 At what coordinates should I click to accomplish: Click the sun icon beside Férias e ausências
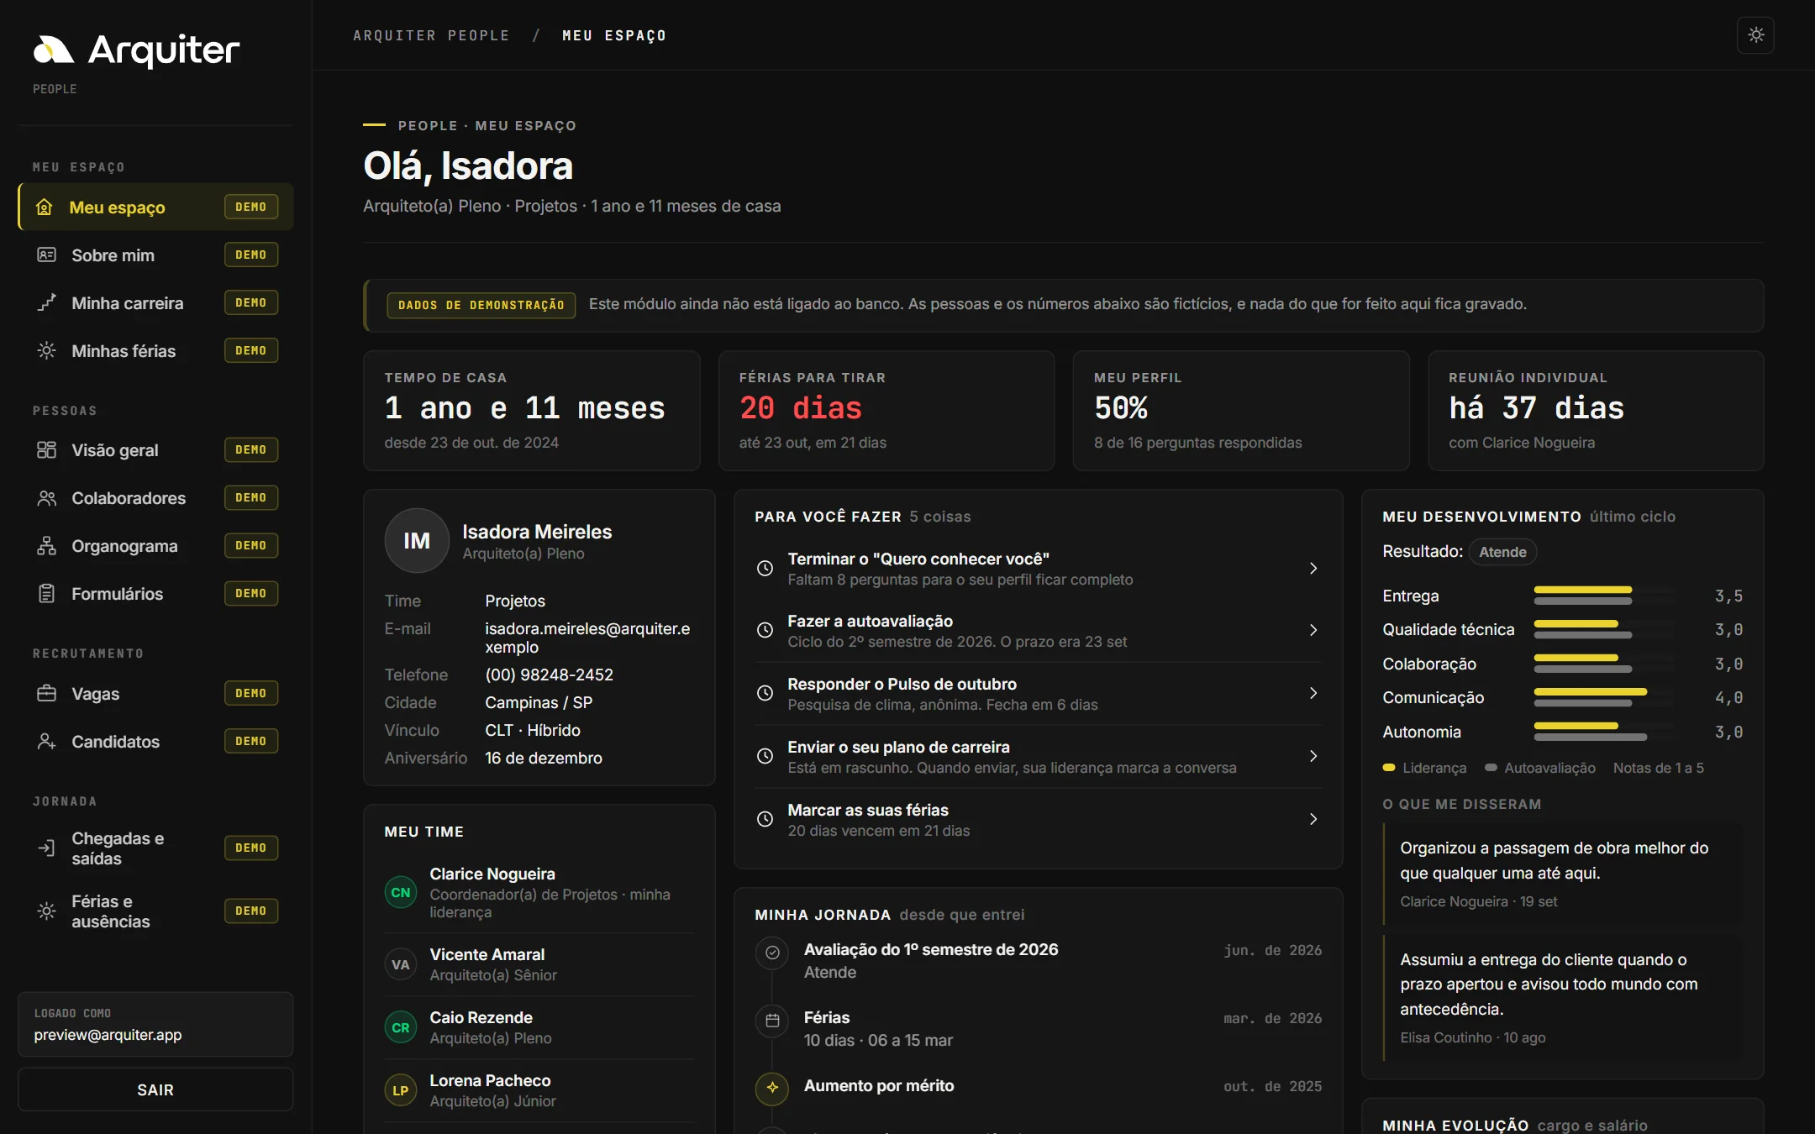point(46,911)
